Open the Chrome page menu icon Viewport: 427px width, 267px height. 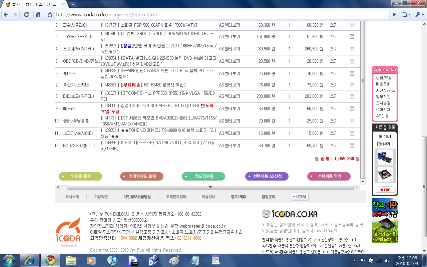[406, 15]
